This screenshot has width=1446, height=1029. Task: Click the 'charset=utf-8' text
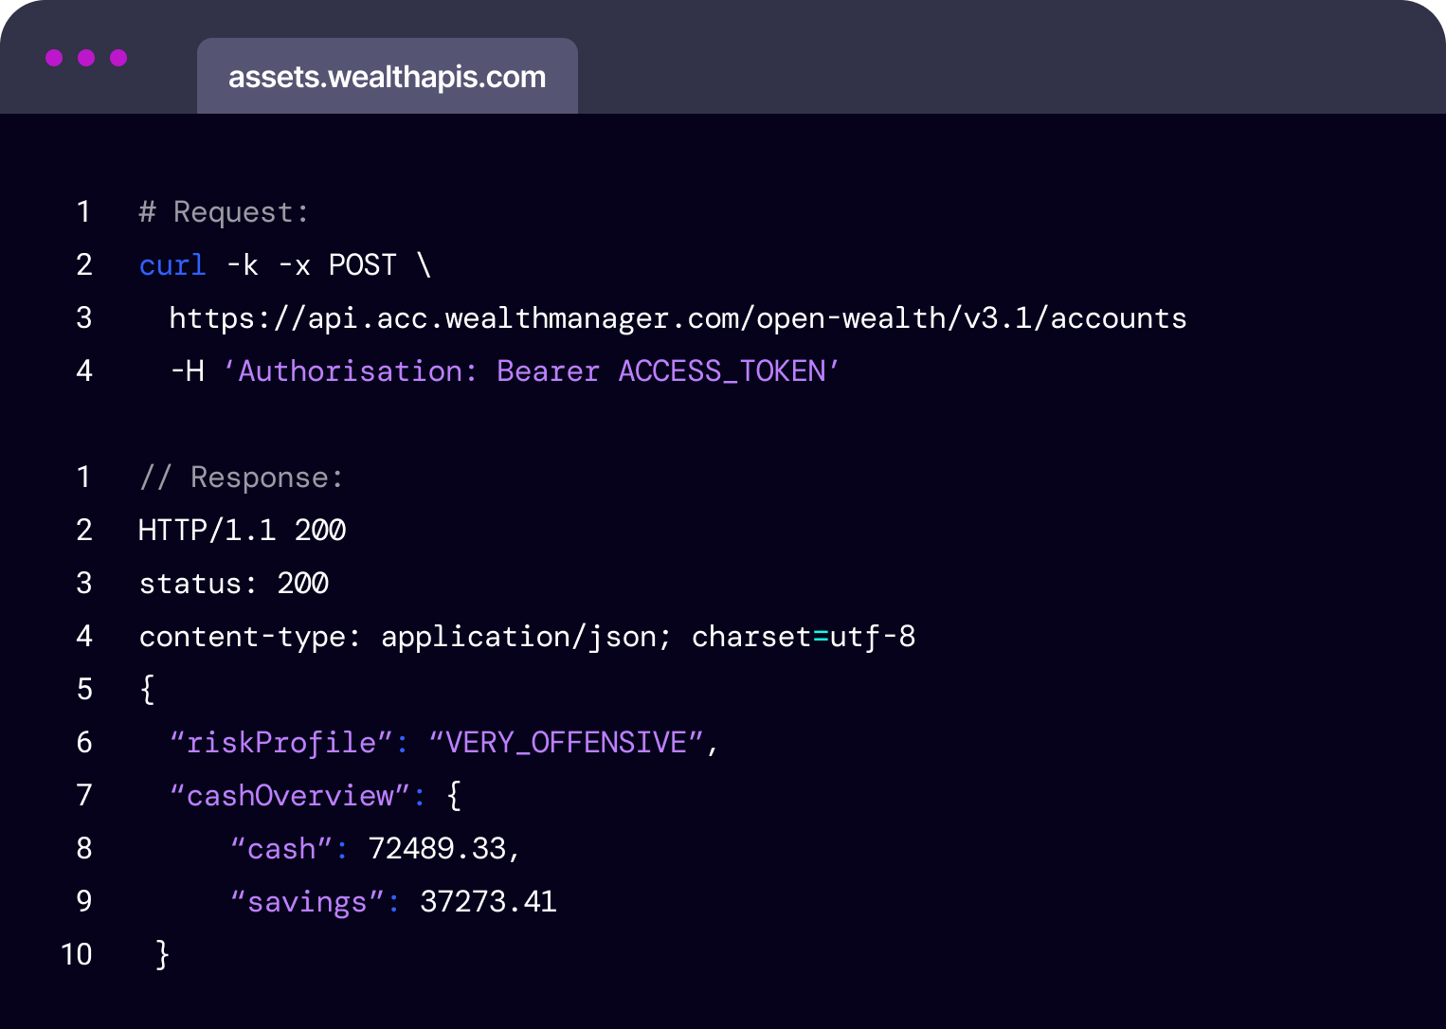[x=804, y=637]
